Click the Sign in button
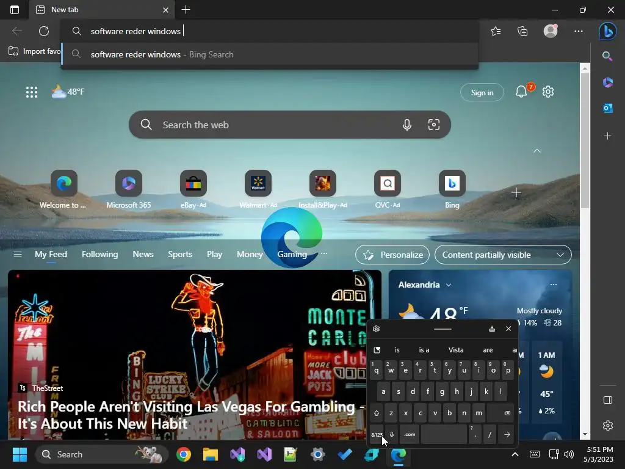This screenshot has width=625, height=469. coord(482,93)
